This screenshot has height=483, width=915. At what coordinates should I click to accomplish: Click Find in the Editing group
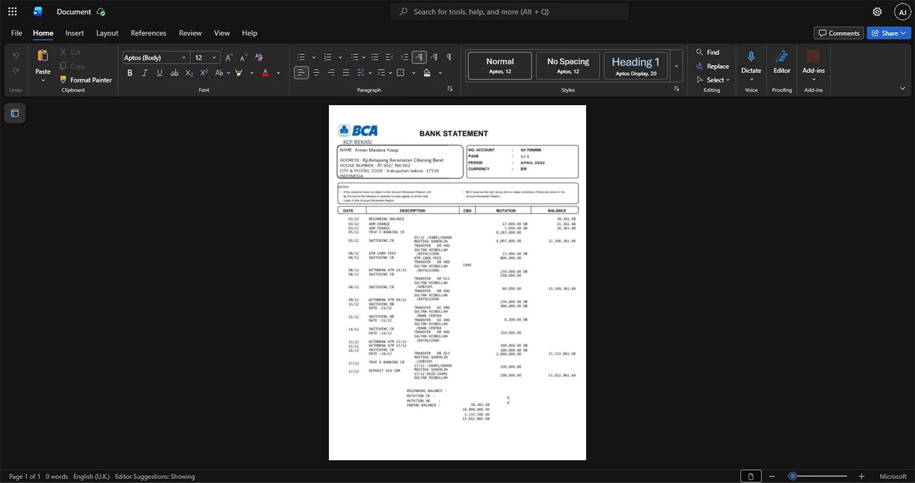click(707, 52)
